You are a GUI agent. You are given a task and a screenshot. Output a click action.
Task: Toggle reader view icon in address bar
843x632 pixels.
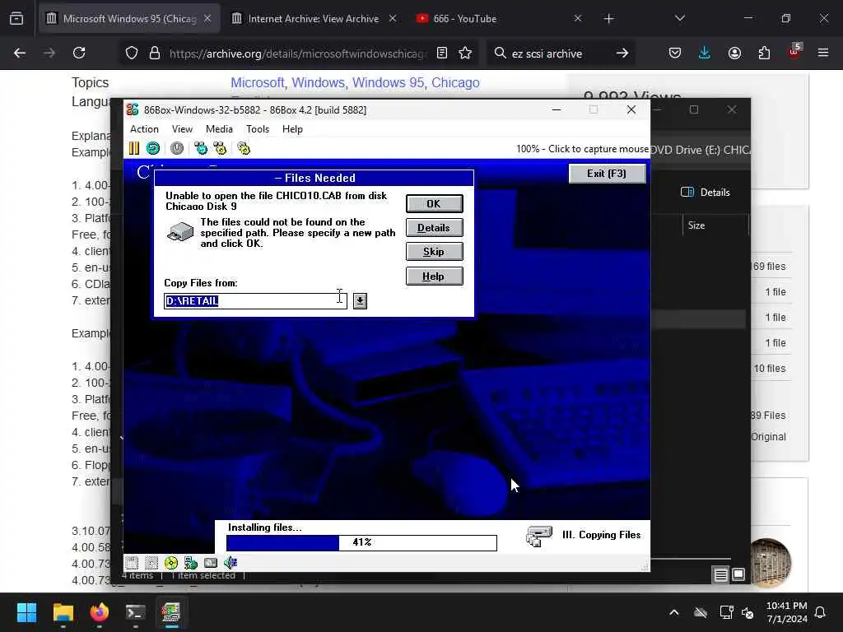[442, 53]
